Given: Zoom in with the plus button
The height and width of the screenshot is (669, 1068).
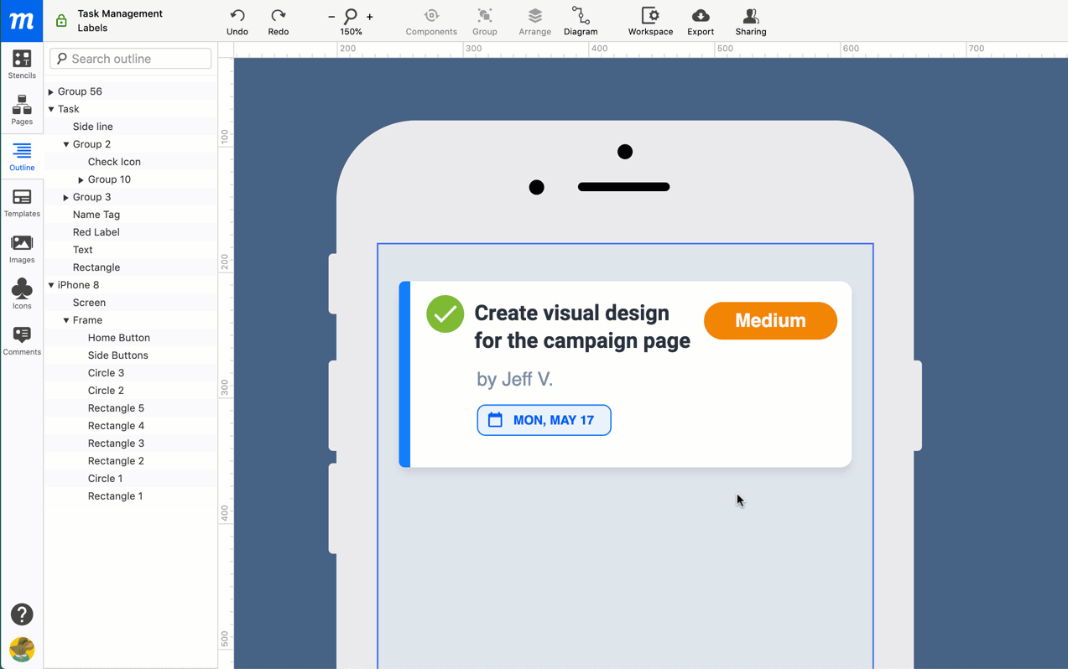Looking at the screenshot, I should coord(370,17).
